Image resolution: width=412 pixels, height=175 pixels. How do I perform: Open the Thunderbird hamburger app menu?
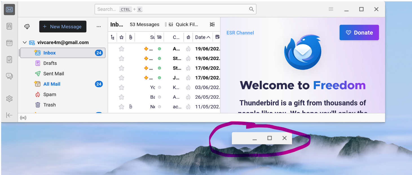[x=331, y=9]
